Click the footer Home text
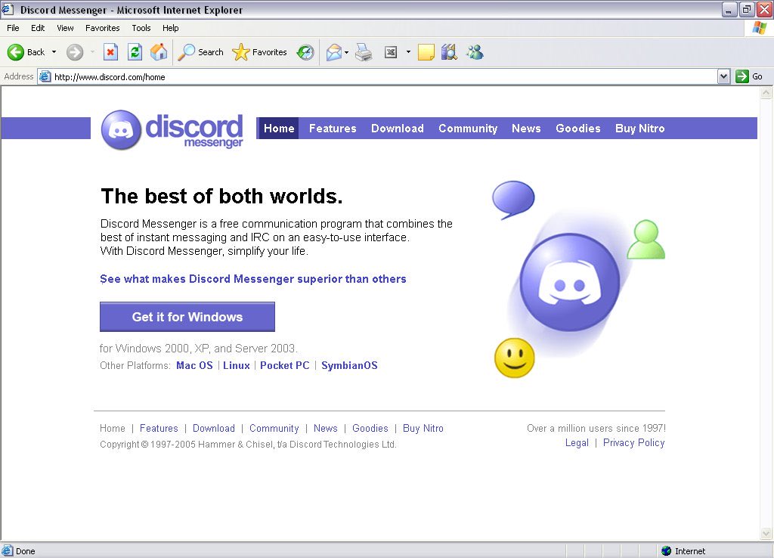Screen dimensions: 774x558 coord(113,428)
